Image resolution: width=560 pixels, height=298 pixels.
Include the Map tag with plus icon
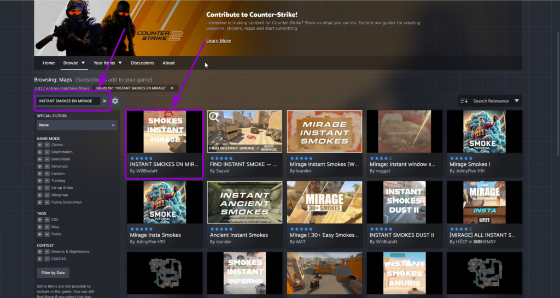click(x=39, y=227)
